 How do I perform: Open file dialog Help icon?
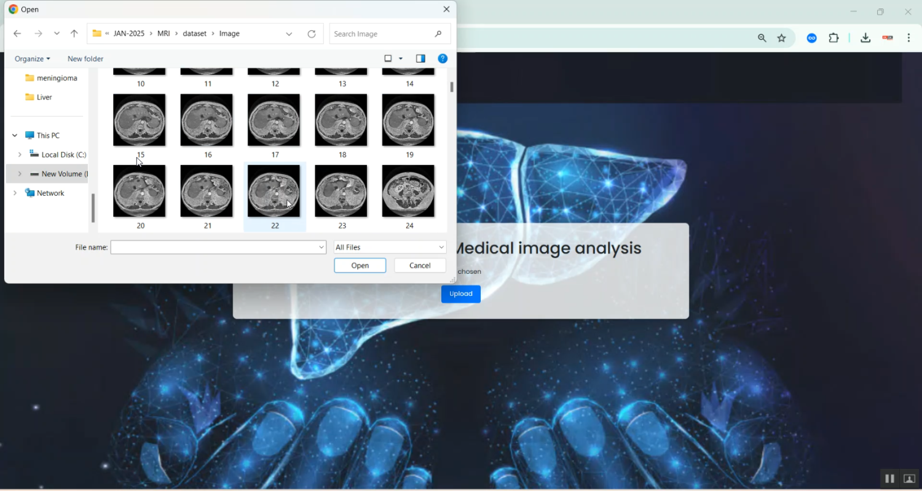[x=443, y=59]
